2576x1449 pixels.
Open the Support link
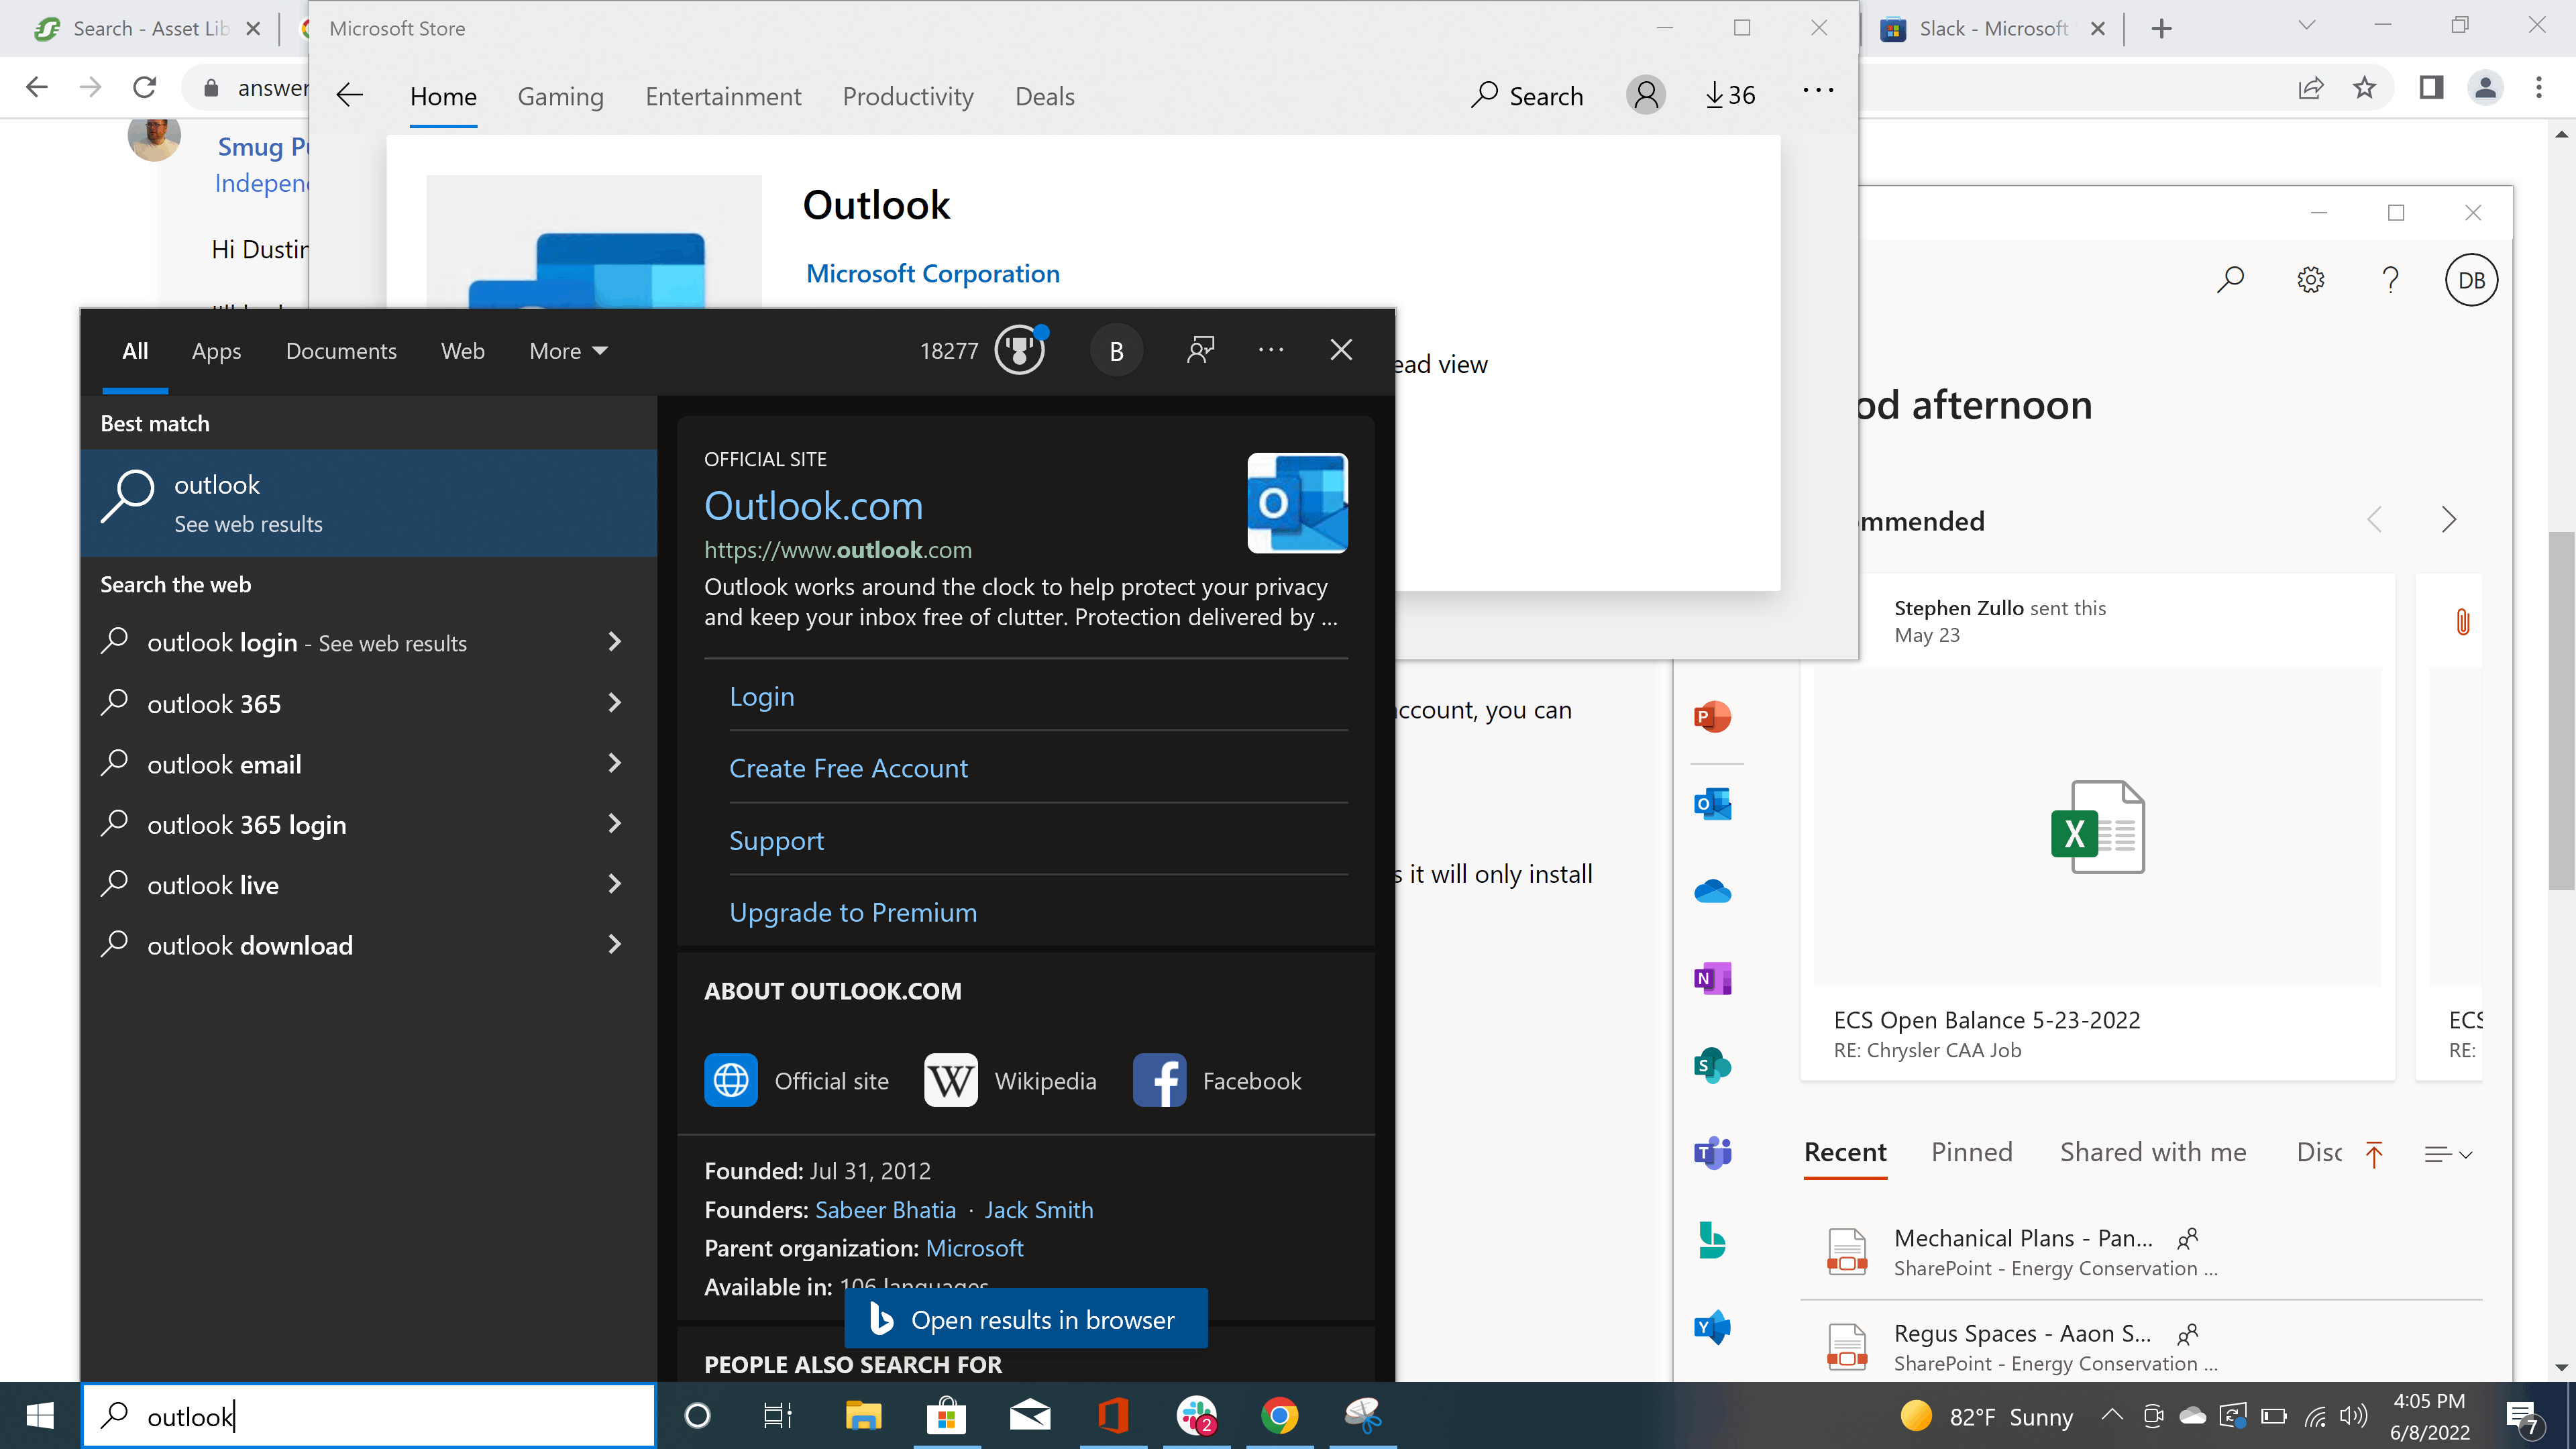click(x=777, y=841)
